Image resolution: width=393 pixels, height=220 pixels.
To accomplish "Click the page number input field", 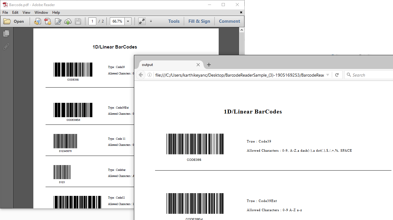I will 92,21.
